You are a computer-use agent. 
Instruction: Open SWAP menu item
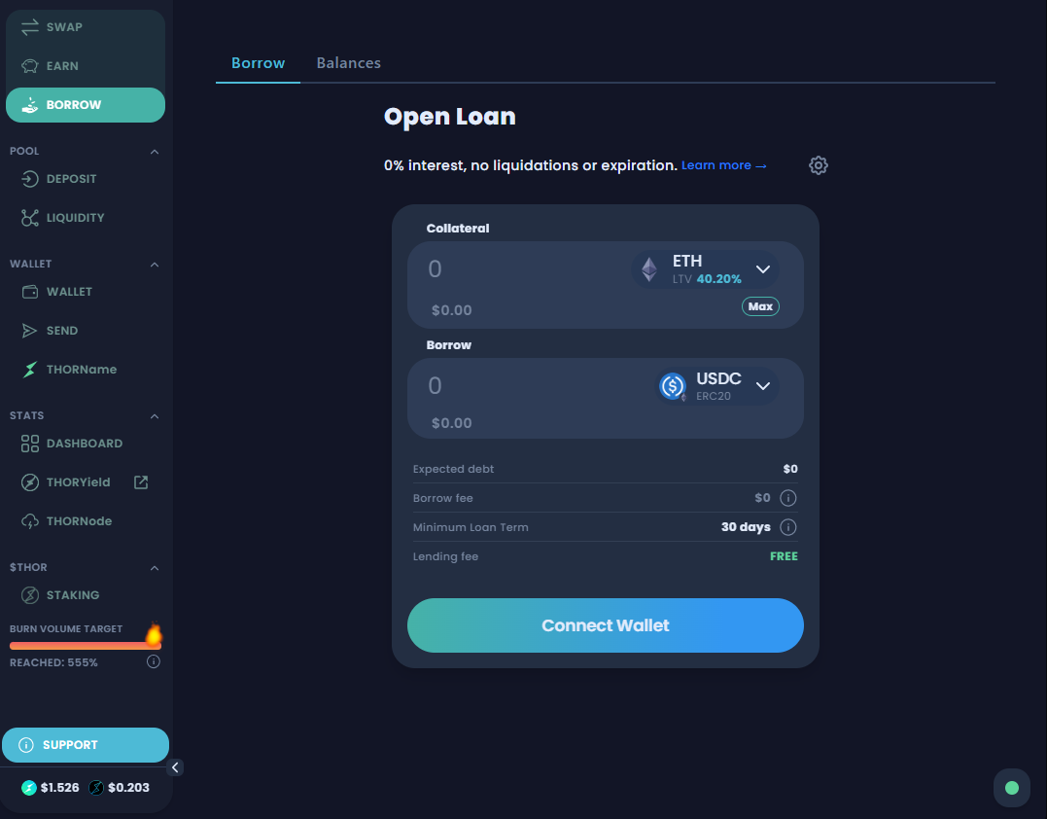pyautogui.click(x=86, y=27)
